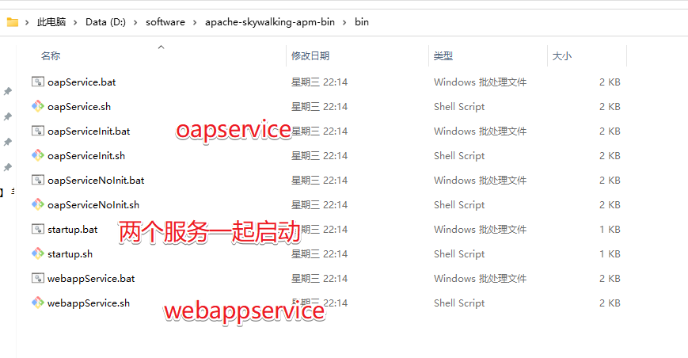Image resolution: width=688 pixels, height=358 pixels.
Task: Click the pin icon beside oapServiceInit.sh row
Action: point(7,168)
